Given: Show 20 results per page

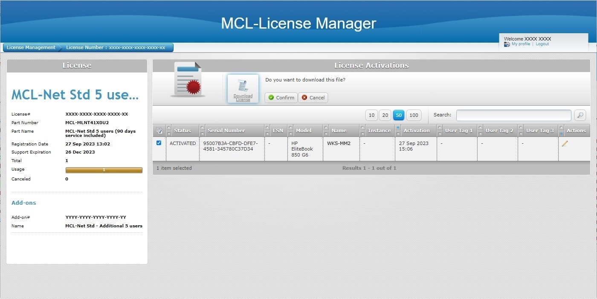Looking at the screenshot, I should click(385, 115).
